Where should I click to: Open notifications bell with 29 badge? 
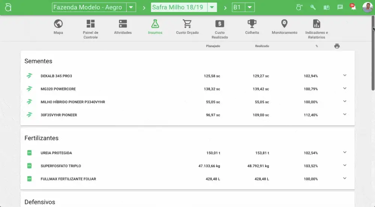353,7
